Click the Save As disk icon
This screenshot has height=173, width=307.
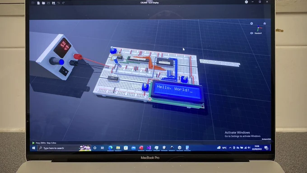click(x=53, y=3)
